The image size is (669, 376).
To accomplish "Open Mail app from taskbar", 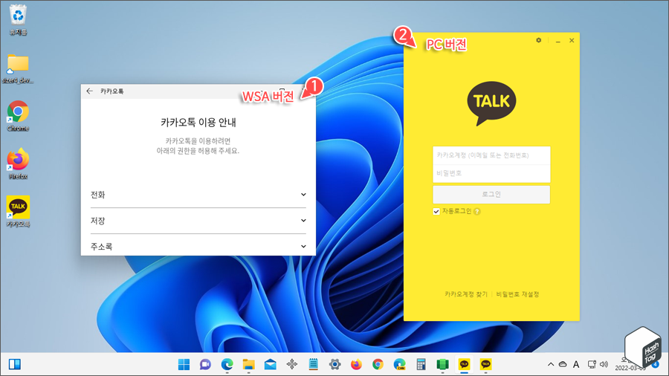I will [270, 365].
